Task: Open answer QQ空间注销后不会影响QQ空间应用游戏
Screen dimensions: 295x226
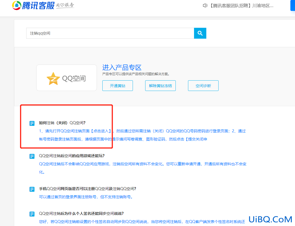Action: [x=143, y=168]
